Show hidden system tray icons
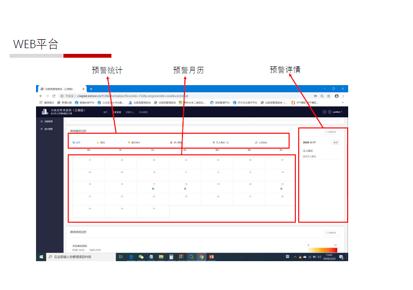Screen dimensions: 413x290 pyautogui.click(x=295, y=257)
